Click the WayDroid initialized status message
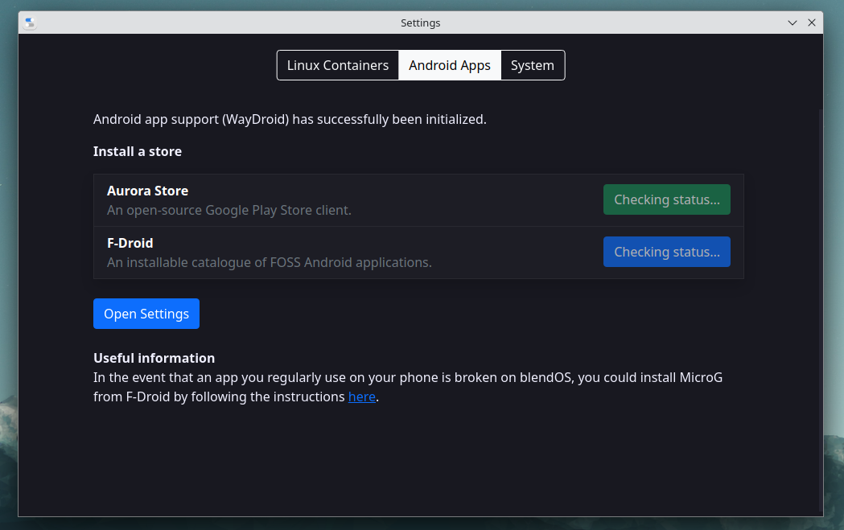This screenshot has width=844, height=530. (x=290, y=120)
